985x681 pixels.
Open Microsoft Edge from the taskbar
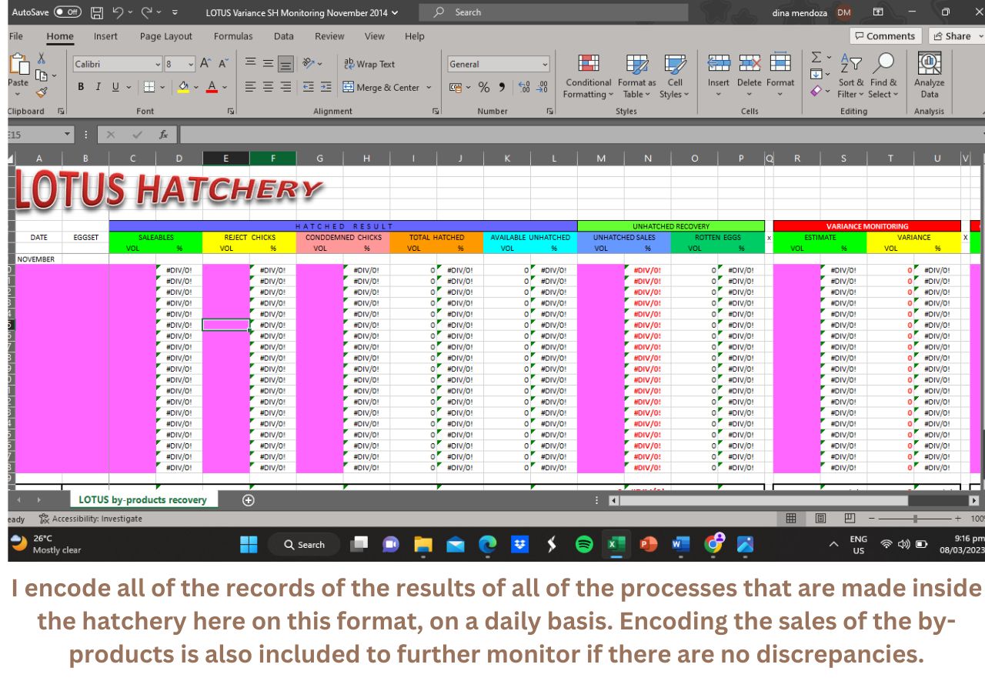tap(488, 545)
